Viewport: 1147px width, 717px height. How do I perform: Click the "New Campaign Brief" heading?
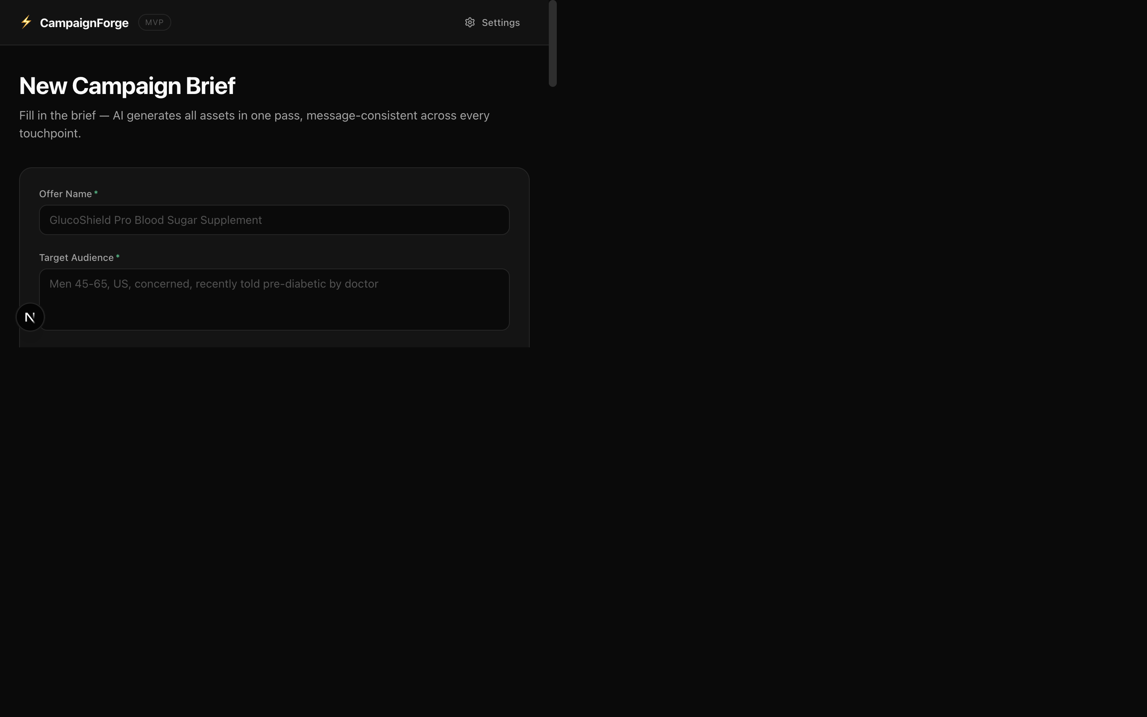(x=127, y=86)
